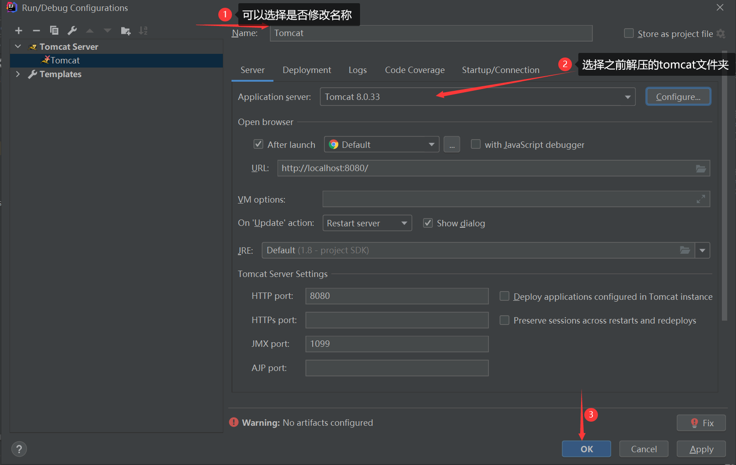Expand the Templates tree node
Screen dimensions: 736x465
[x=18, y=74]
